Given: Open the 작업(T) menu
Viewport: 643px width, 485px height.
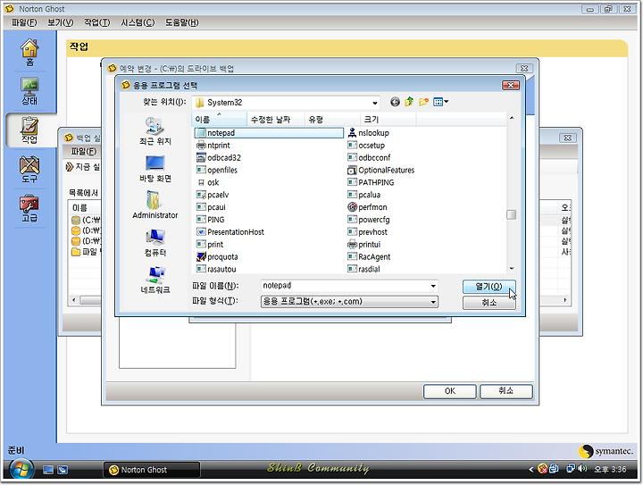Looking at the screenshot, I should (96, 22).
